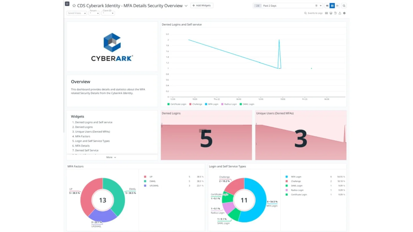Toggle the MFA Login legend item

pos(212,104)
